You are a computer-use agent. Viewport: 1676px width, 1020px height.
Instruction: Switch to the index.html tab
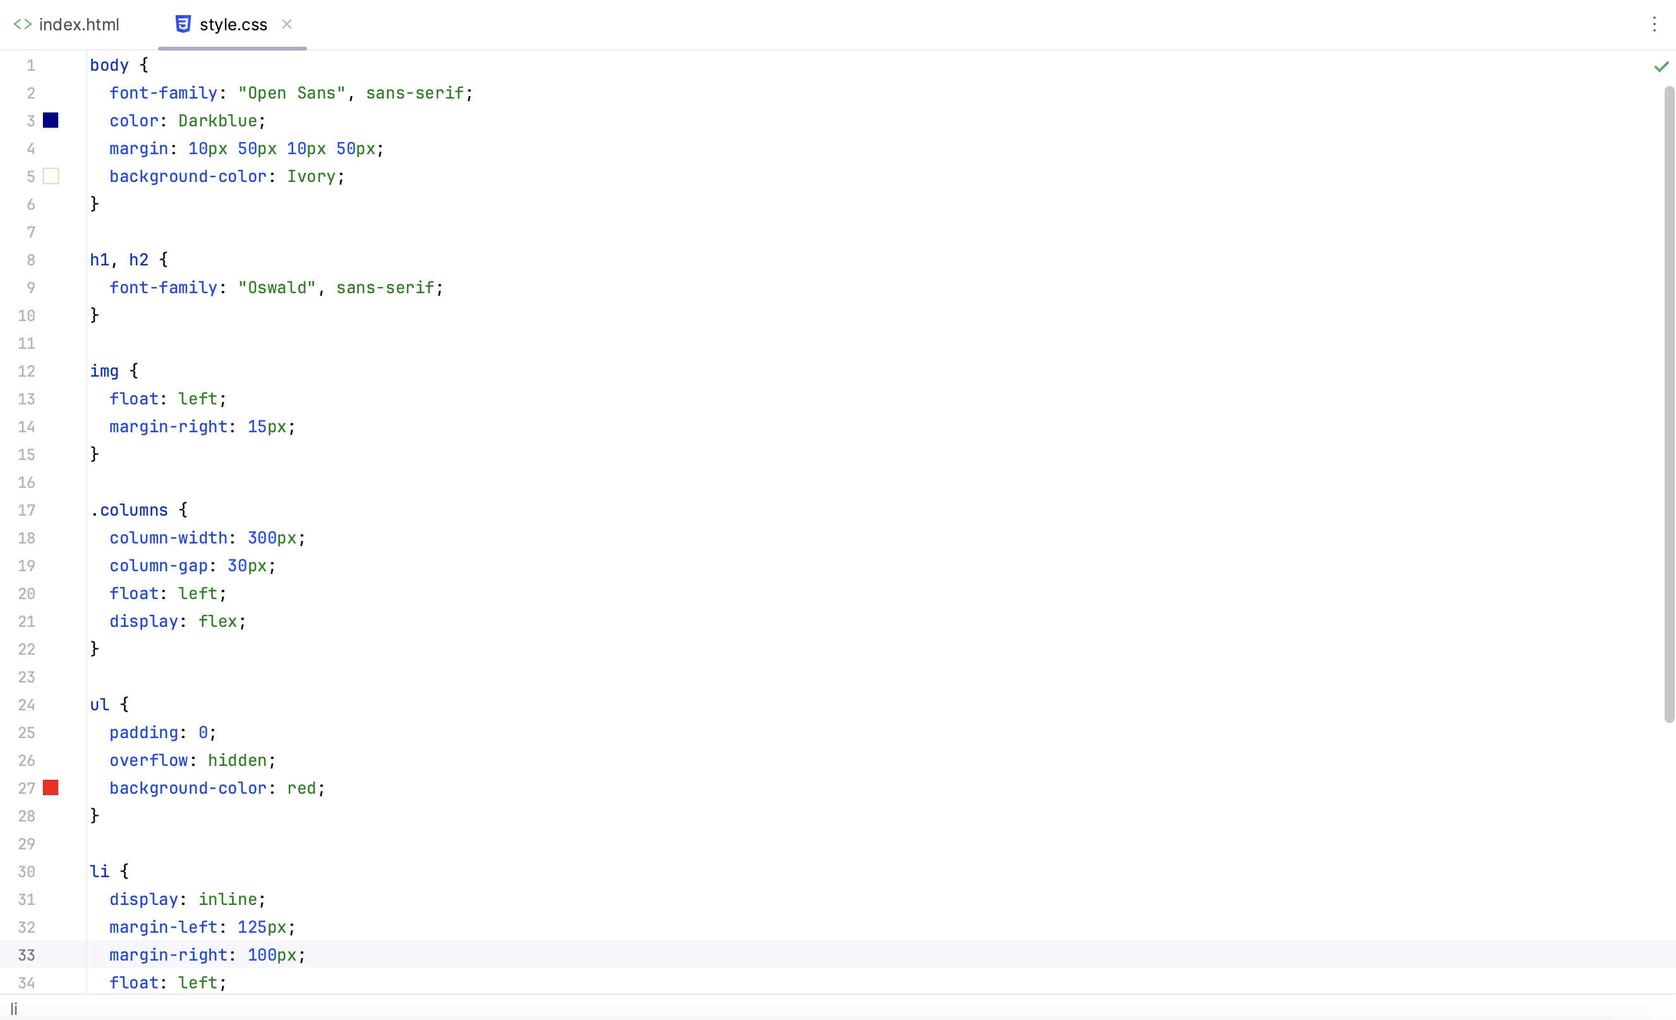coord(78,25)
